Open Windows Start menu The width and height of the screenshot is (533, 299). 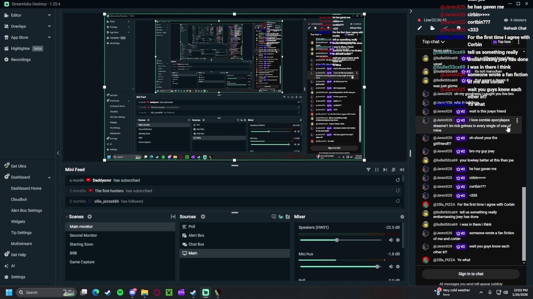click(9, 292)
